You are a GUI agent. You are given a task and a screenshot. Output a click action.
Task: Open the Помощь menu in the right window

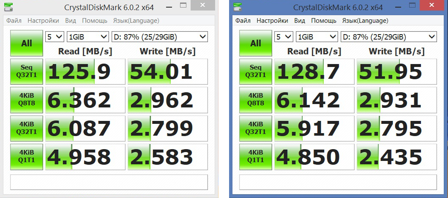click(324, 21)
